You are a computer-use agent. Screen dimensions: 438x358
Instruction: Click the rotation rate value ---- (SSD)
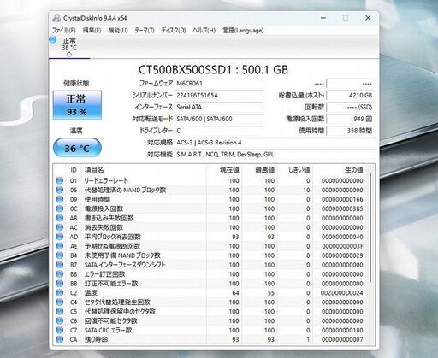pyautogui.click(x=351, y=107)
